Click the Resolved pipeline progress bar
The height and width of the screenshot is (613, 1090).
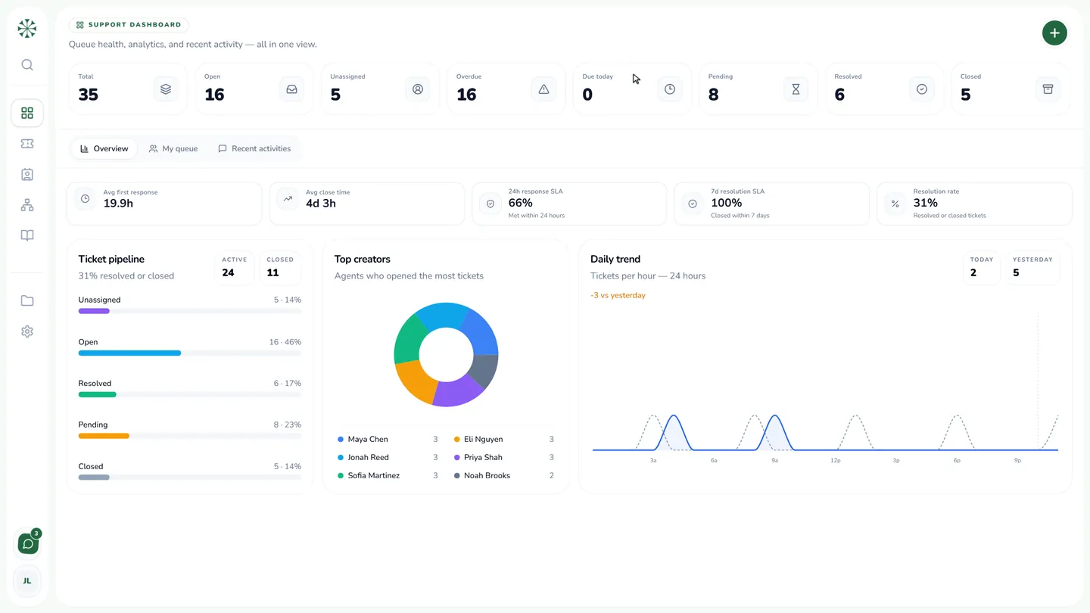[x=190, y=394]
